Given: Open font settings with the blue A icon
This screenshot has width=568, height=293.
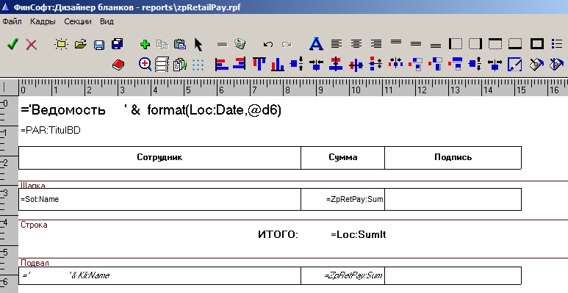Looking at the screenshot, I should (x=316, y=44).
